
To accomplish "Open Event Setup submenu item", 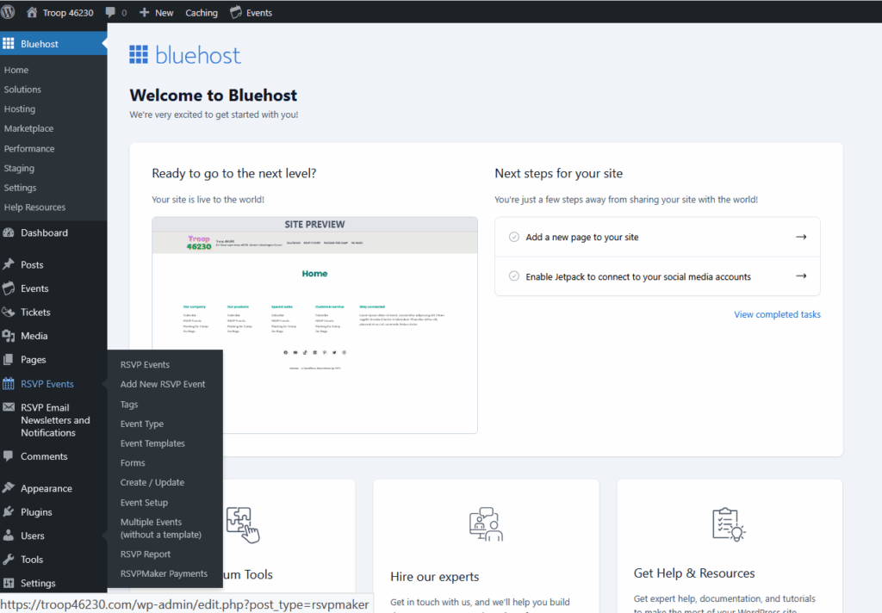I will [144, 503].
